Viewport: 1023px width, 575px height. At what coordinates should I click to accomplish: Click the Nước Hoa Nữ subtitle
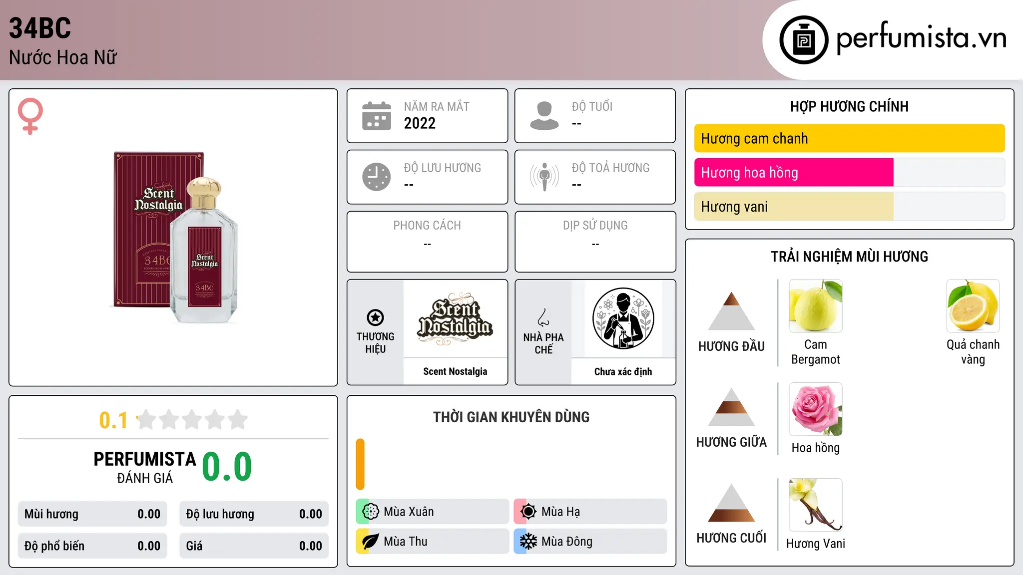(x=63, y=57)
